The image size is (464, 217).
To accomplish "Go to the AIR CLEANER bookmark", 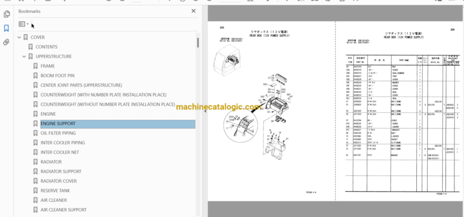I will click(x=54, y=200).
